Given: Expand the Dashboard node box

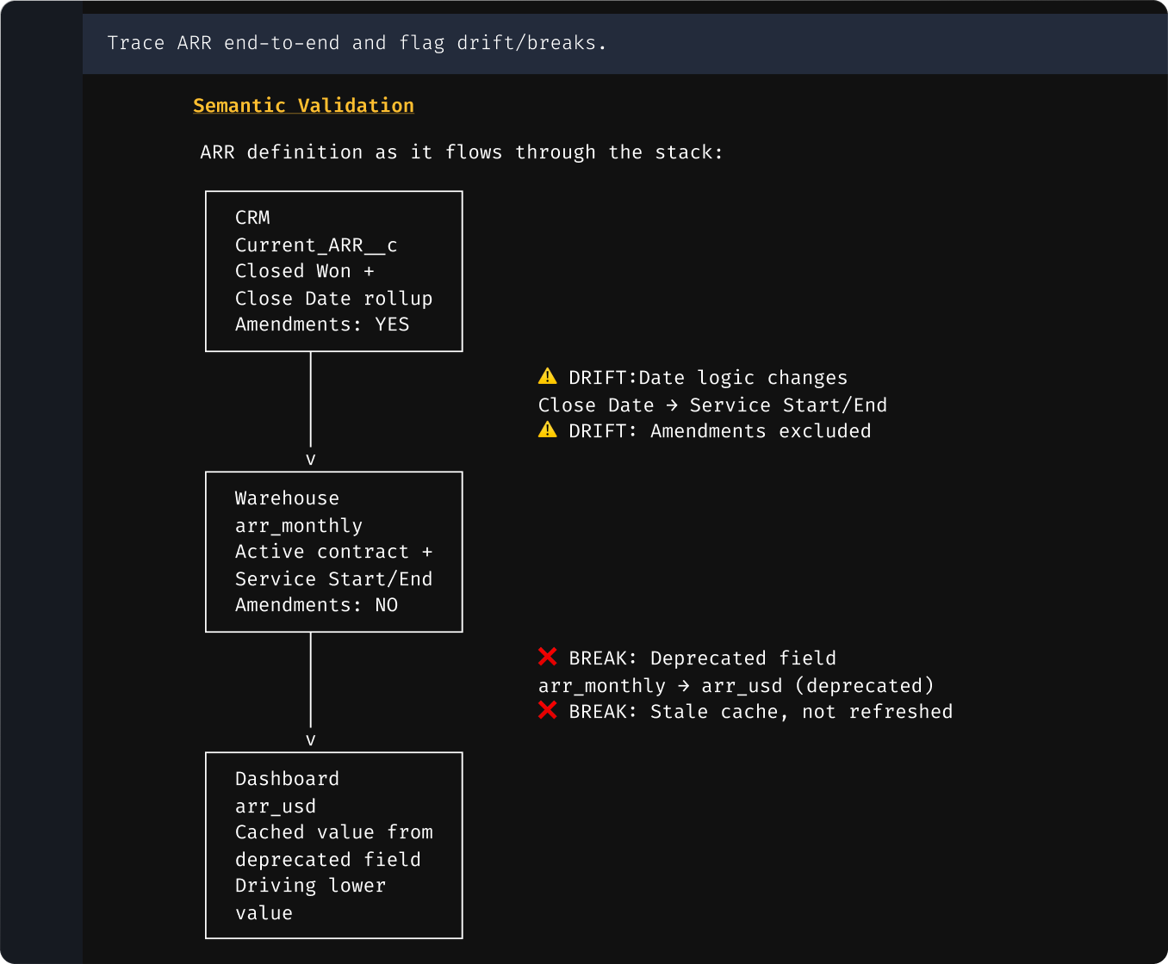Looking at the screenshot, I should tap(333, 845).
